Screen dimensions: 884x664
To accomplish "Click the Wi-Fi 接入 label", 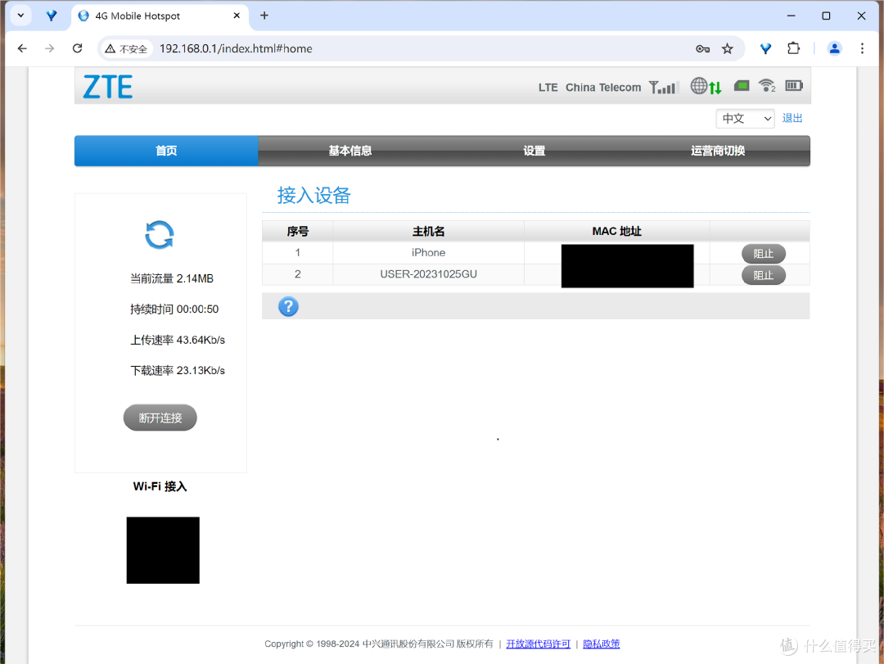I will pyautogui.click(x=160, y=486).
